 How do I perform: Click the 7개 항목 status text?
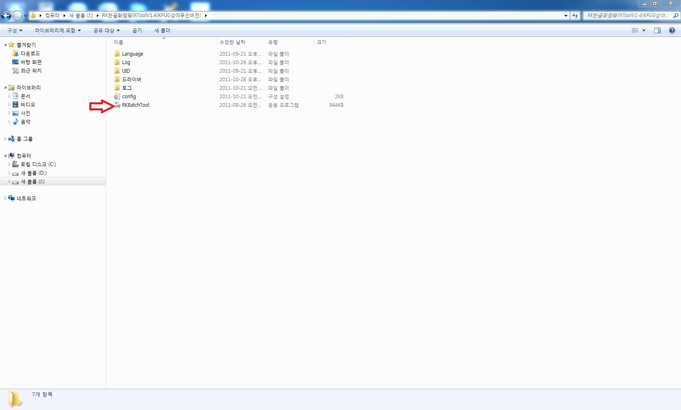pyautogui.click(x=42, y=394)
